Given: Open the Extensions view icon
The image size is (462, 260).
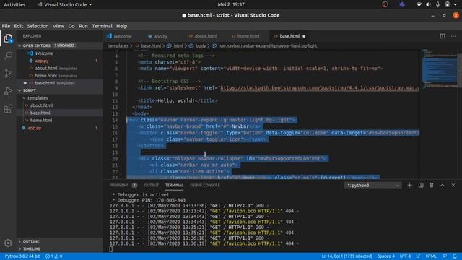Looking at the screenshot, I should pyautogui.click(x=8, y=109).
